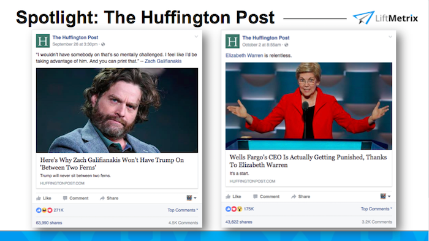
Task: Comment on the Elizabeth Warren post
Action: point(266,197)
